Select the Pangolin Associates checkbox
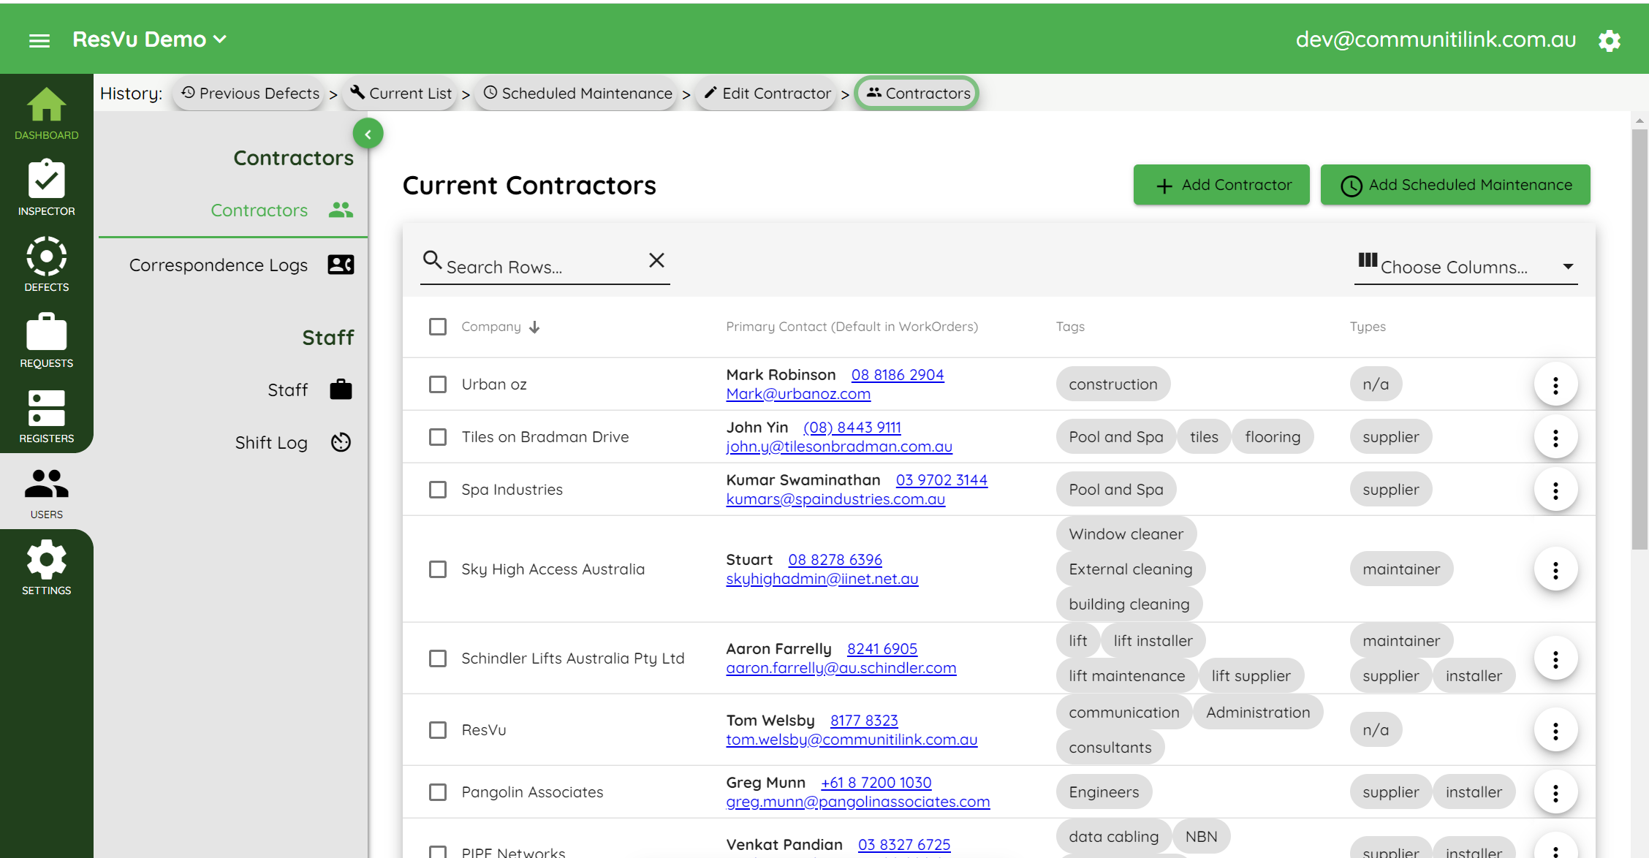 438,792
